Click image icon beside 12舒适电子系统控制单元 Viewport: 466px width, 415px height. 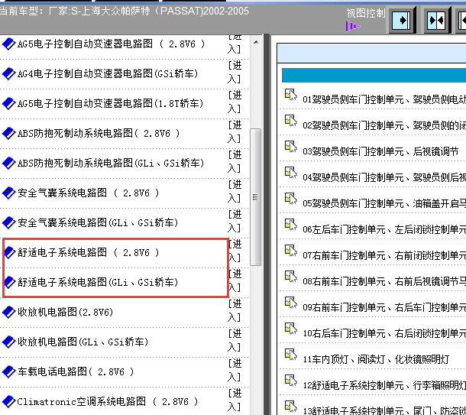point(290,381)
